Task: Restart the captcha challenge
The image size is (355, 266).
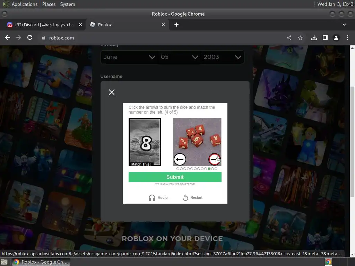Action: 192,197
